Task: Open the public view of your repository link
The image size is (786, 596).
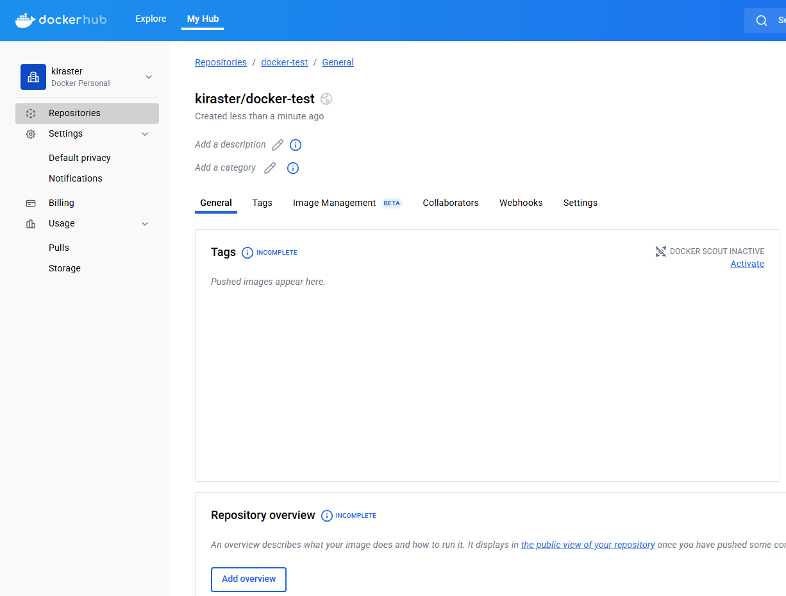Action: tap(588, 545)
